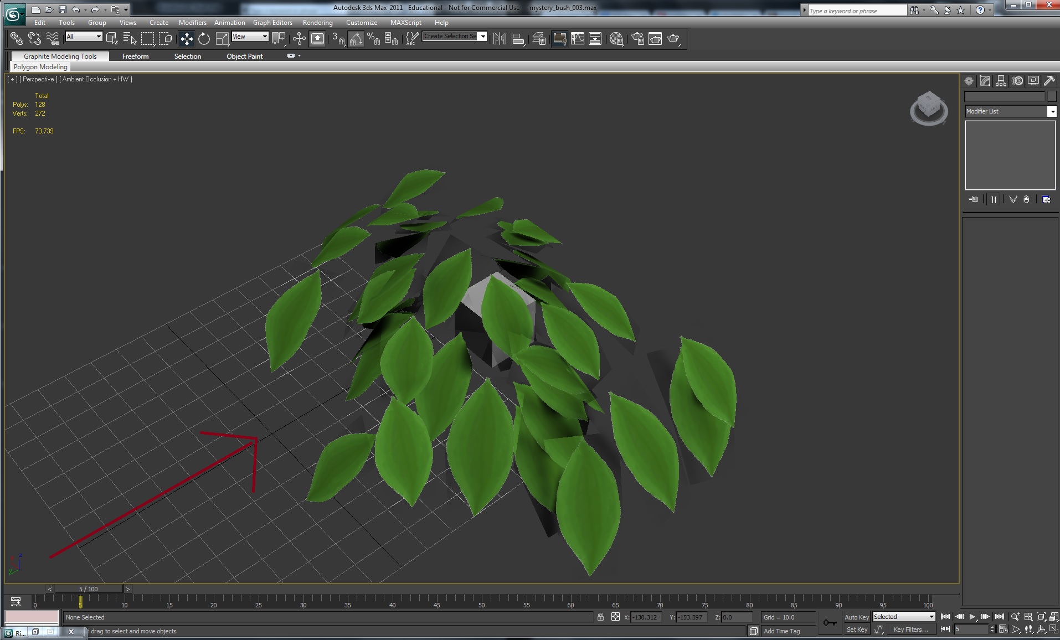Select the Unlink Selection tool
Viewport: 1060px width, 640px height.
coord(34,38)
